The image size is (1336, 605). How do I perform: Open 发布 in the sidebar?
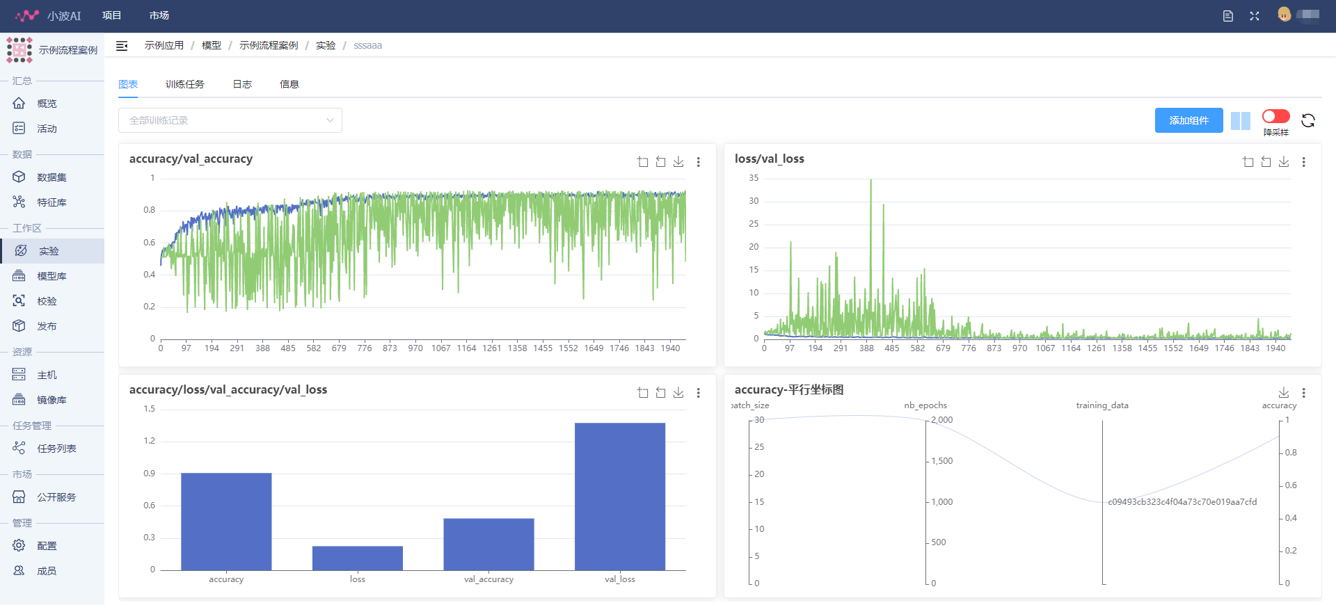52,326
